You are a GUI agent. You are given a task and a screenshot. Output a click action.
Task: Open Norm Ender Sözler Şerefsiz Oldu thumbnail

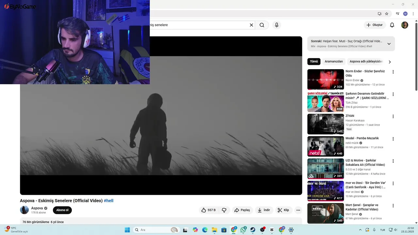coord(326,79)
